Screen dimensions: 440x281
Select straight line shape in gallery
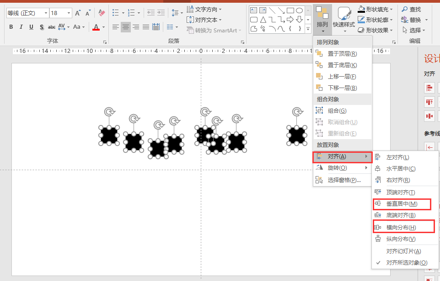[x=272, y=10]
